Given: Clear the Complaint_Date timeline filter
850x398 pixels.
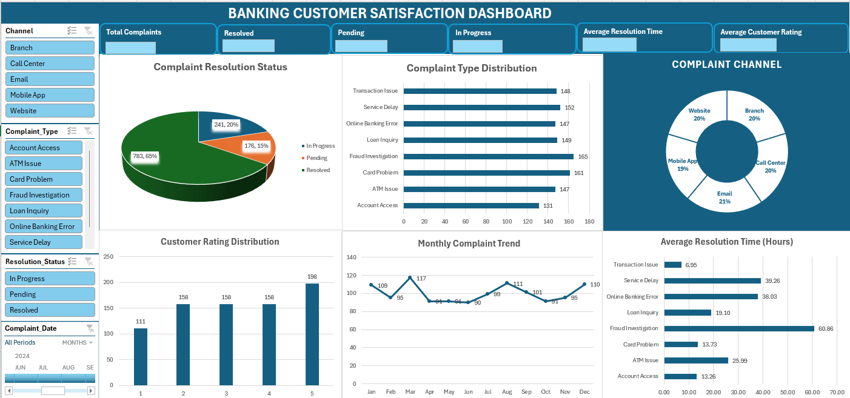Looking at the screenshot, I should pos(90,328).
